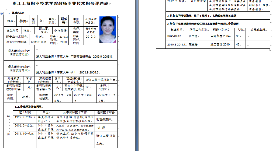Click the '国际贸易 2004' class cell

[220, 36]
